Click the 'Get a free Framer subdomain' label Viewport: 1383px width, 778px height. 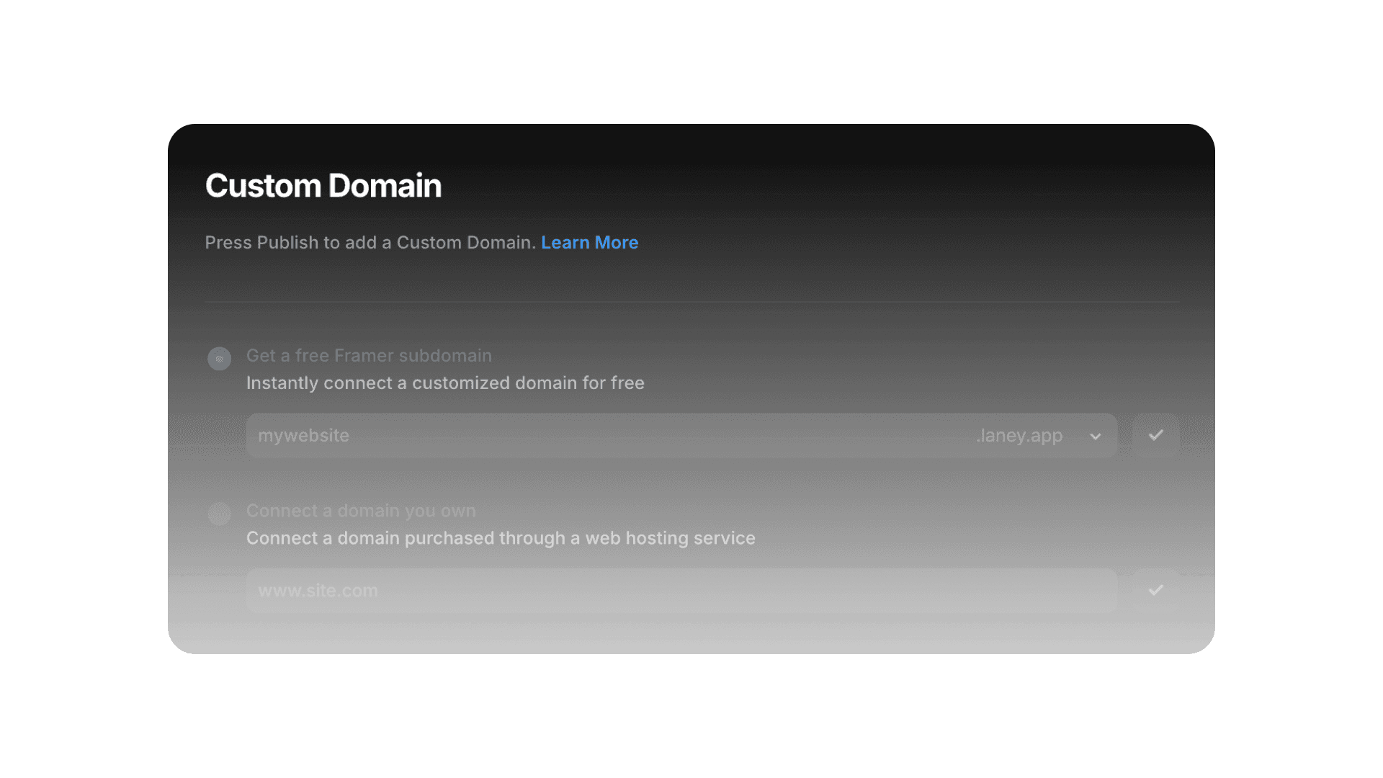point(369,356)
